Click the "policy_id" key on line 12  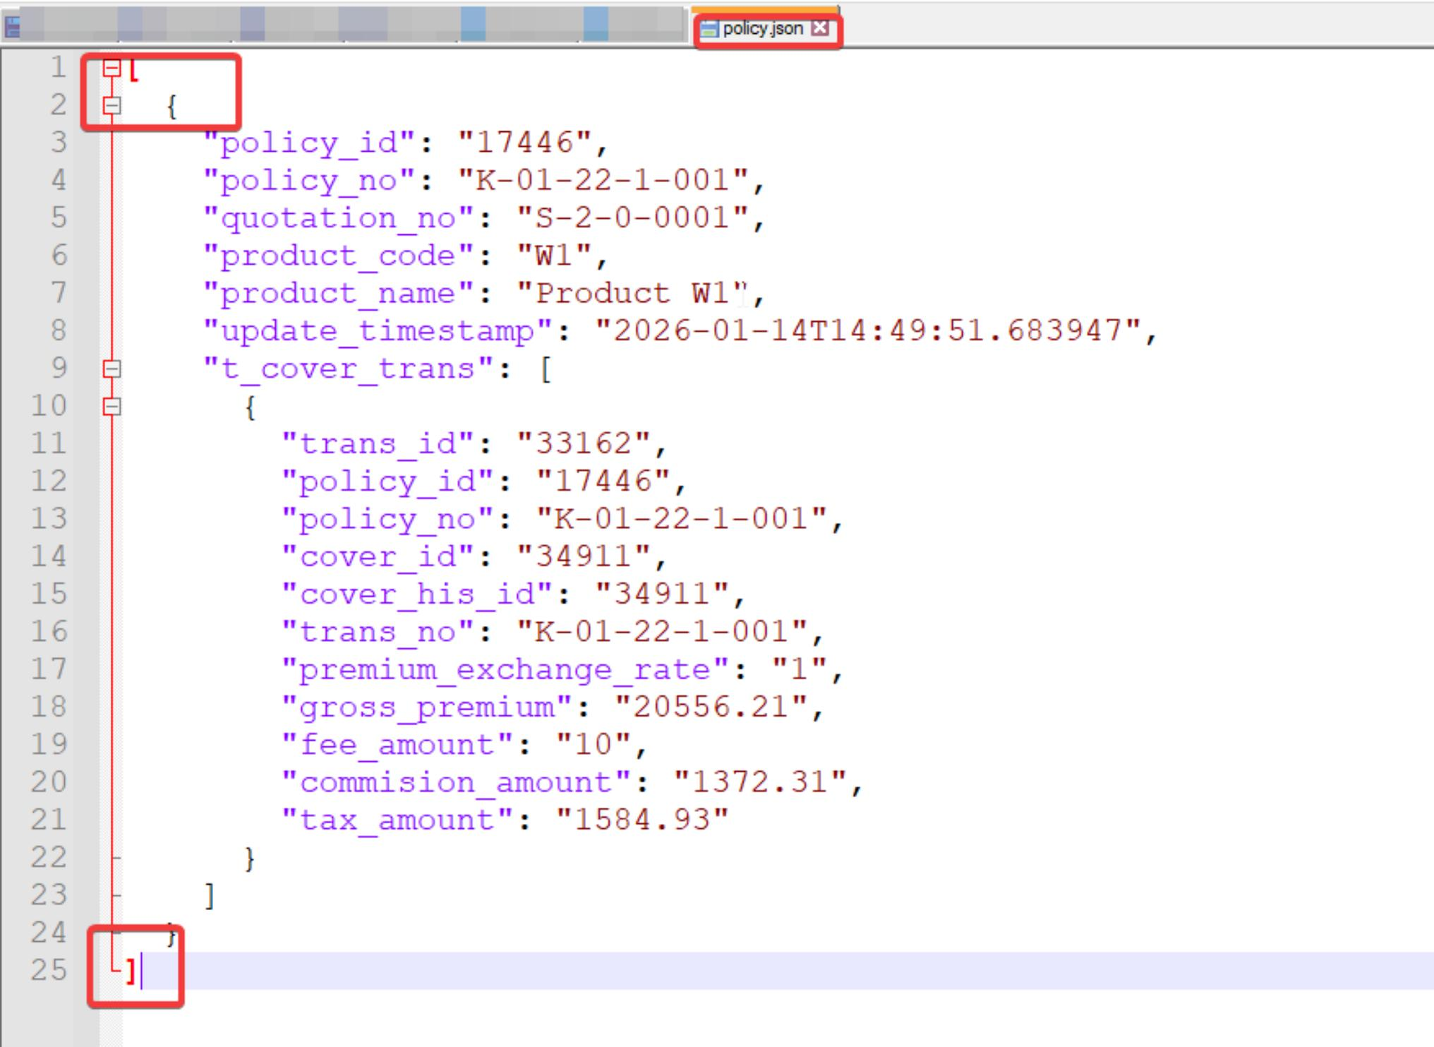(387, 481)
